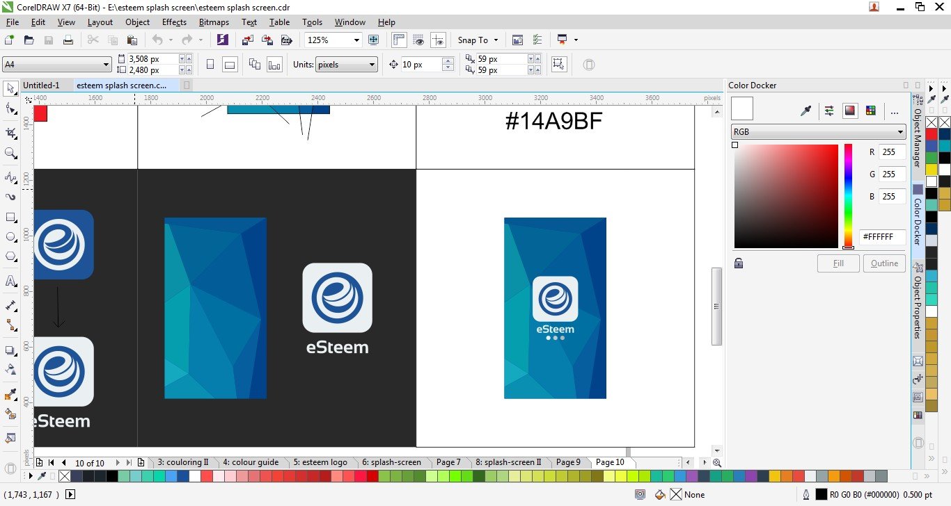Select the Connector tool
This screenshot has height=506, width=951.
[x=10, y=325]
